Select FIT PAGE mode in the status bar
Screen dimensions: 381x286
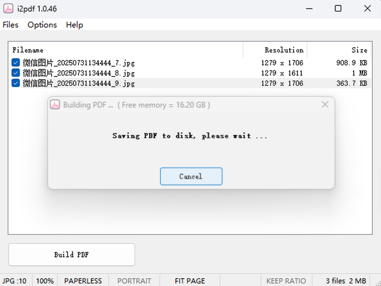coord(190,281)
